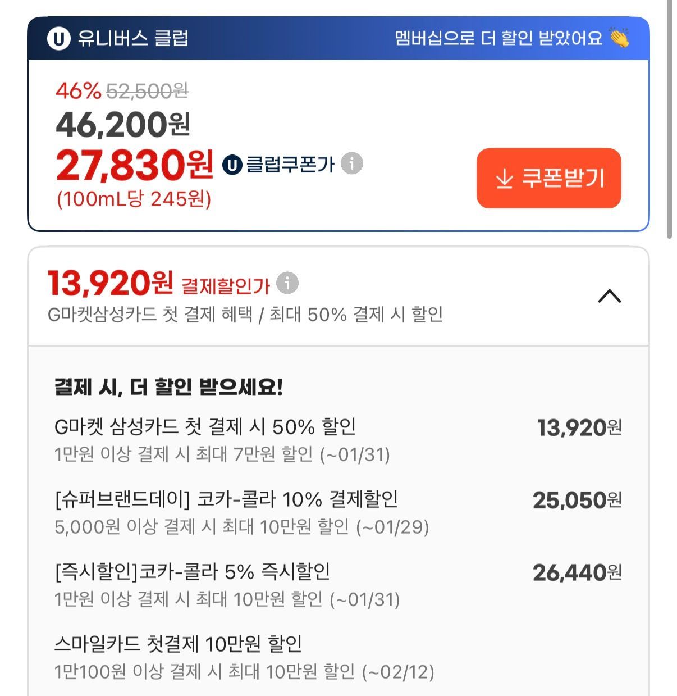Tap the clapping hands emoji icon

[x=619, y=38]
